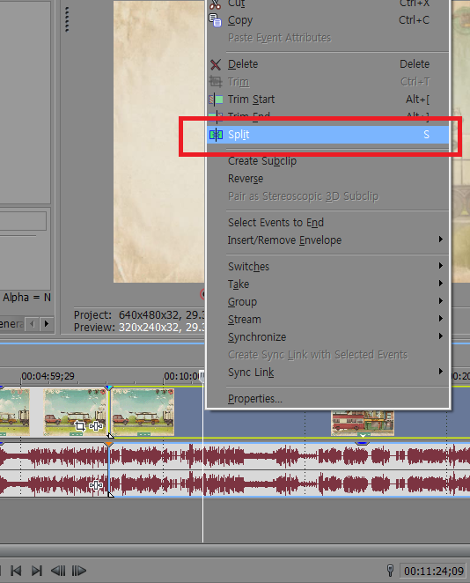Click the orange marker above audio track
The width and height of the screenshot is (470, 583).
(x=108, y=445)
